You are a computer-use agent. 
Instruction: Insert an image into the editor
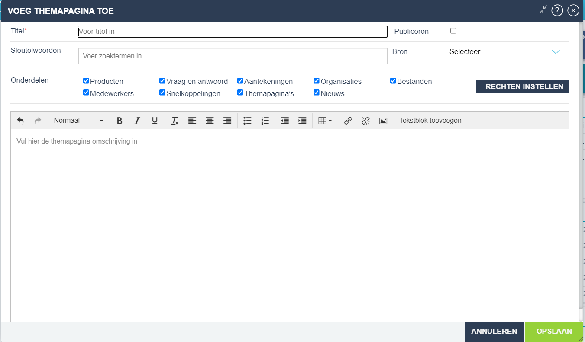click(x=383, y=121)
